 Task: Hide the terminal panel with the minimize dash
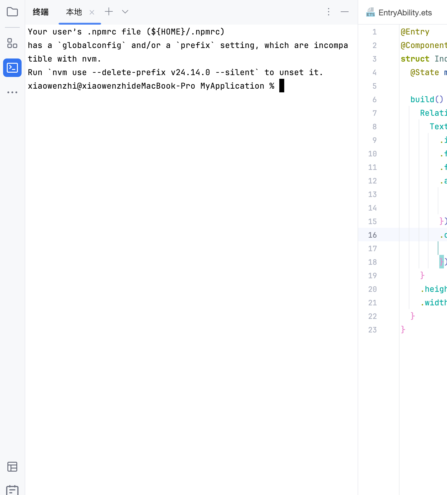coord(345,12)
